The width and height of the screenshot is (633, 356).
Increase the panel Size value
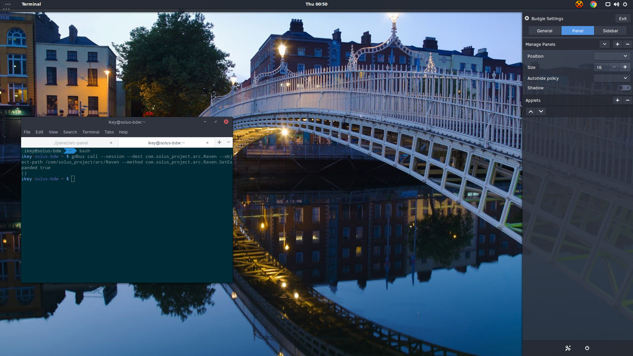click(625, 67)
